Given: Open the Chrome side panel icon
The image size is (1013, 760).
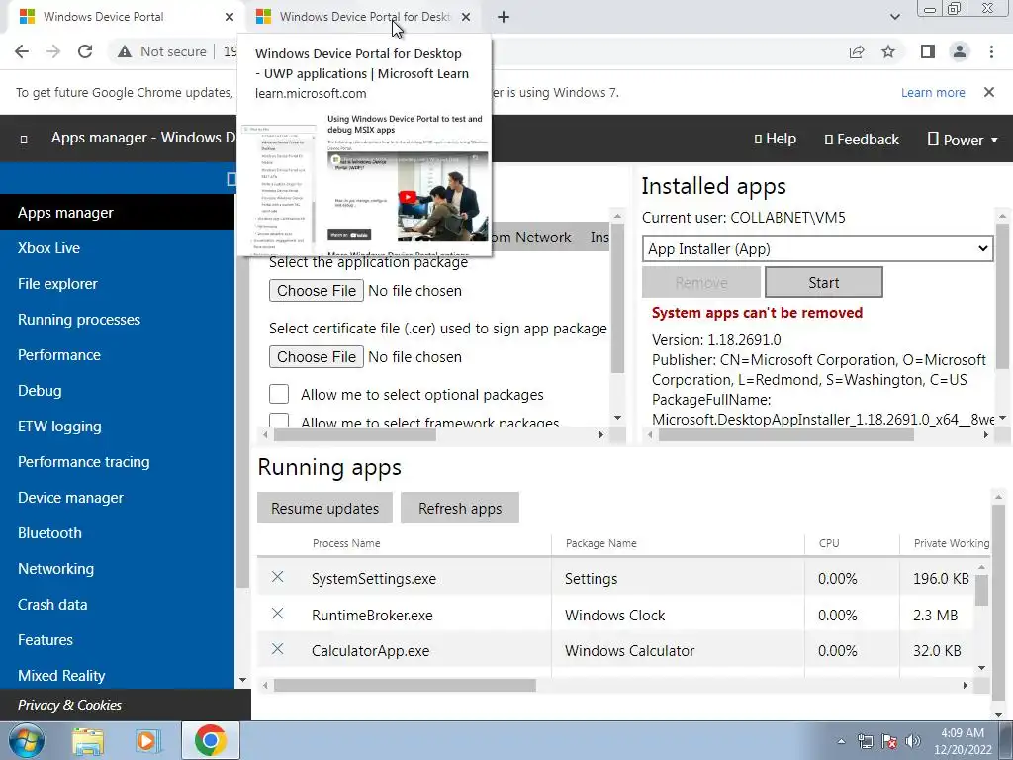Looking at the screenshot, I should click(928, 51).
